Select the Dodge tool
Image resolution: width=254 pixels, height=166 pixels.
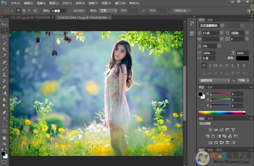pyautogui.click(x=4, y=106)
